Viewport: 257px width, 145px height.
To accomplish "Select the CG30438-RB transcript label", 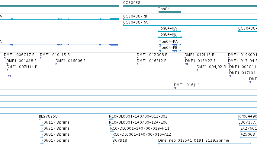I will (135, 16).
